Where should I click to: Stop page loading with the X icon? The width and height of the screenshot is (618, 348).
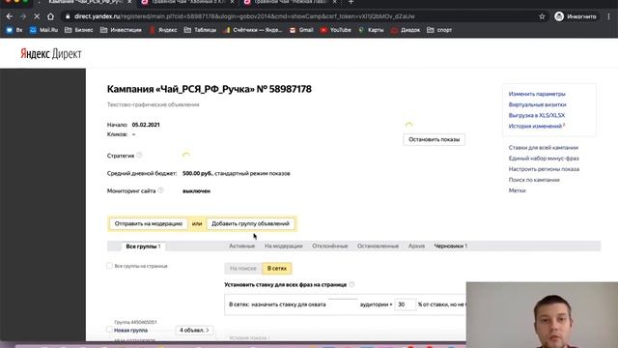click(x=37, y=16)
